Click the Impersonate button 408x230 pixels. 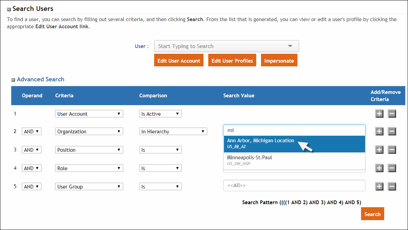[x=279, y=61]
